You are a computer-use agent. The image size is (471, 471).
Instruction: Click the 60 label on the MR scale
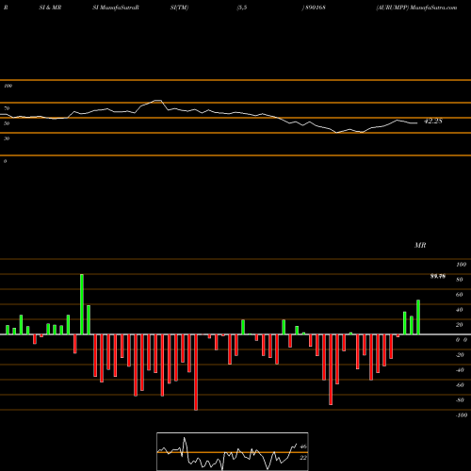coord(460,295)
